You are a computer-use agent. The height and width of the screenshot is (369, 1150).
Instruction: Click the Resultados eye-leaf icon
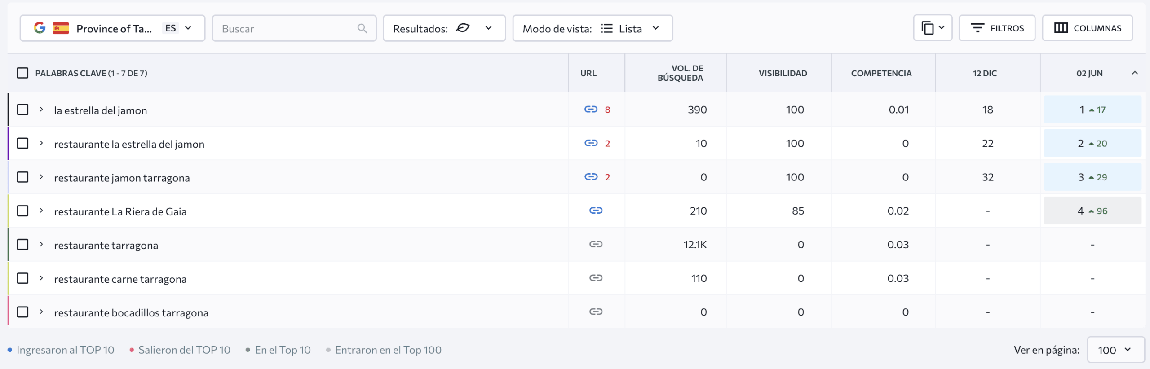coord(463,28)
